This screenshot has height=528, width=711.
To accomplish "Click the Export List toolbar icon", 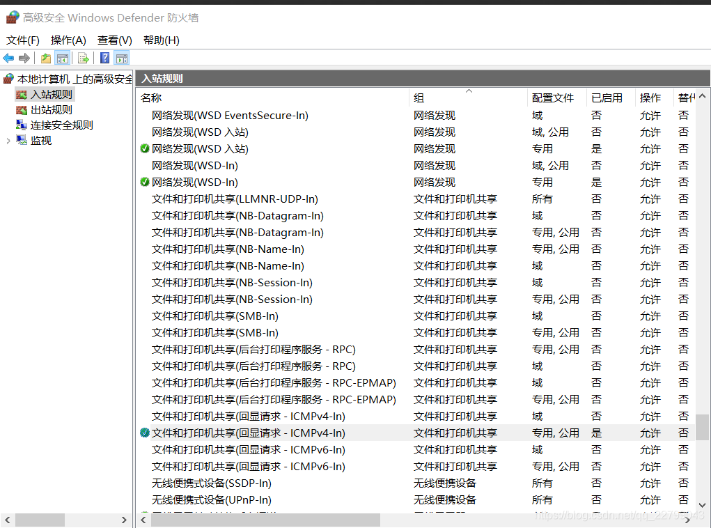I will coord(84,58).
